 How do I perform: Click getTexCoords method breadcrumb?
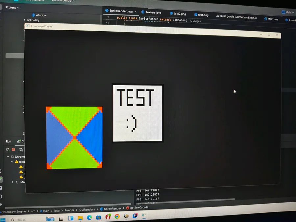pos(137,208)
